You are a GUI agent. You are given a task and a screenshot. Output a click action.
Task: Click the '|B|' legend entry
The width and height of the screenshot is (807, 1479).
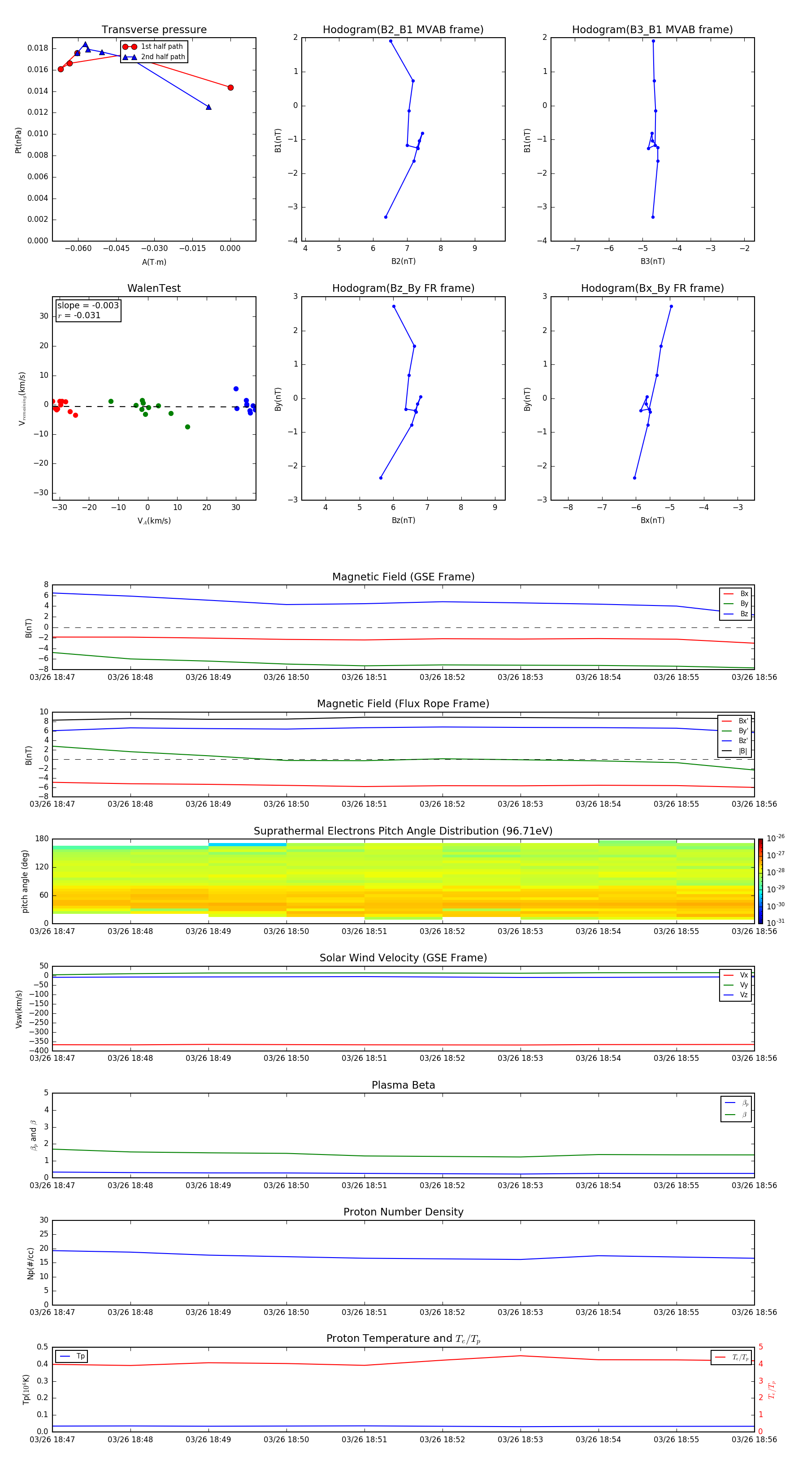pos(735,751)
